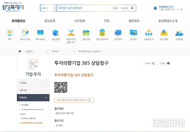Open Investment environment & support link
Viewport: 190px width, 132px height.
pyautogui.click(x=31, y=112)
